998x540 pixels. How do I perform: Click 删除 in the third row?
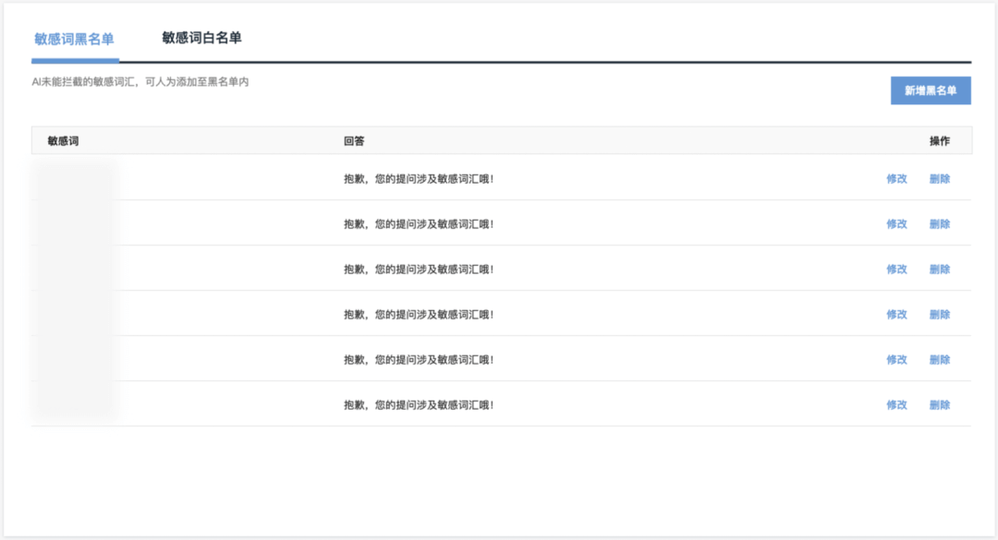point(940,269)
